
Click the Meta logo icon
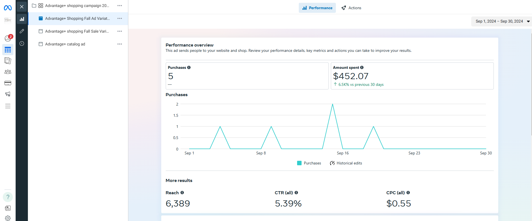pyautogui.click(x=8, y=8)
